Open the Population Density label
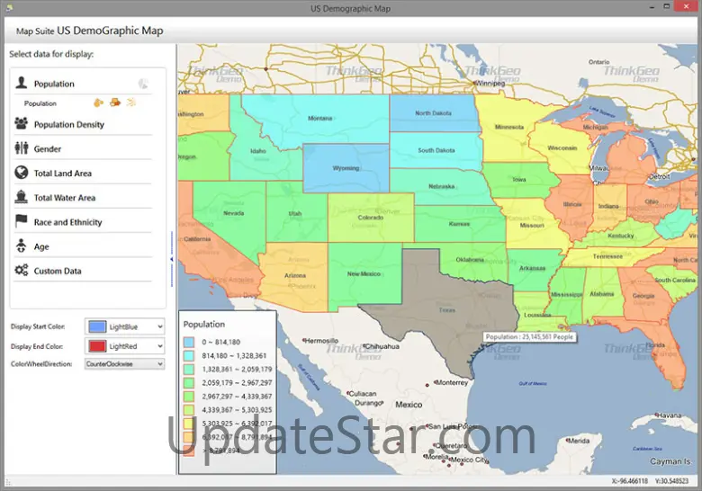702x491 pixels. click(69, 124)
